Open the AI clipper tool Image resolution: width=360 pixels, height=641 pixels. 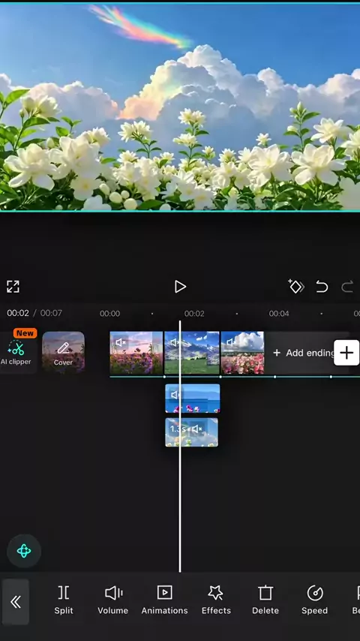coord(17,352)
